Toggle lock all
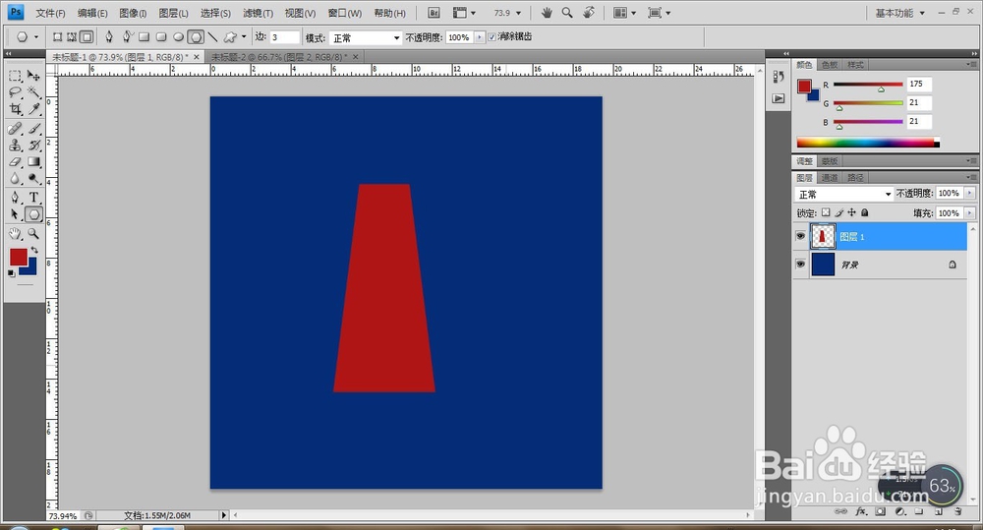Viewport: 983px width, 530px height. 865,212
